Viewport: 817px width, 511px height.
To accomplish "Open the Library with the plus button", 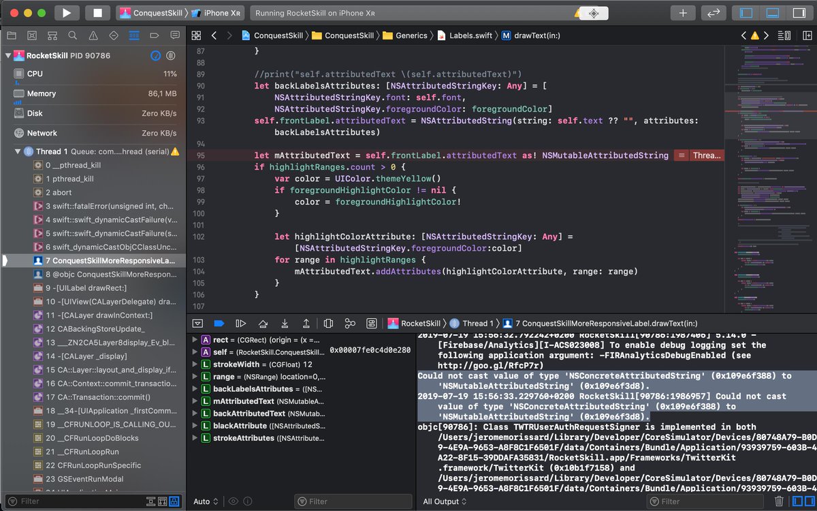I will (x=683, y=13).
